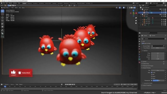Open the Object Data camera properties tab

click(139, 59)
